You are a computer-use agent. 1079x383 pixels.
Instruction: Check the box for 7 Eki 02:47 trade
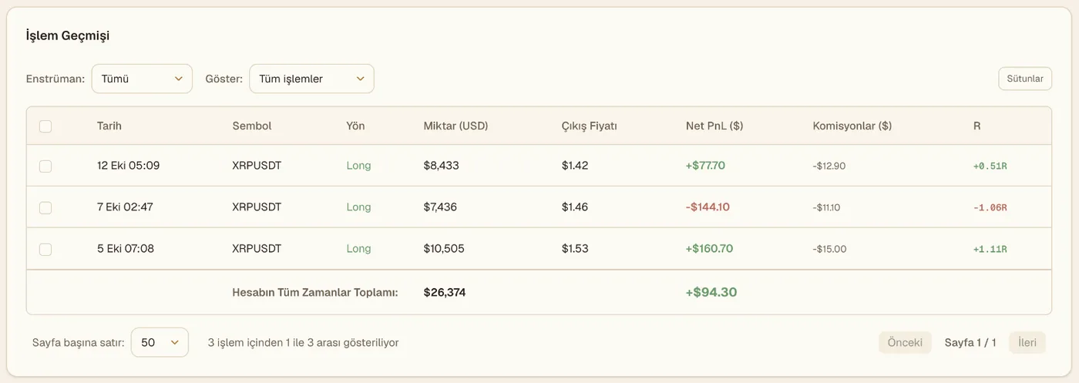(45, 207)
